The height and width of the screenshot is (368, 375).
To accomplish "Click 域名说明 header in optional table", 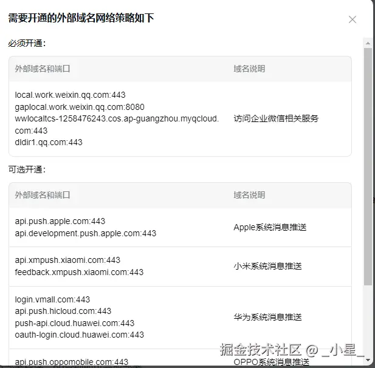I will [249, 195].
